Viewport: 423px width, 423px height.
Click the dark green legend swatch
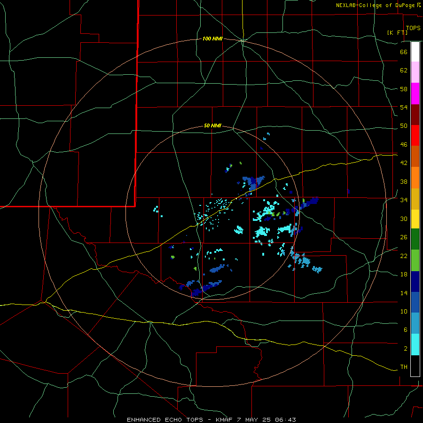click(415, 239)
